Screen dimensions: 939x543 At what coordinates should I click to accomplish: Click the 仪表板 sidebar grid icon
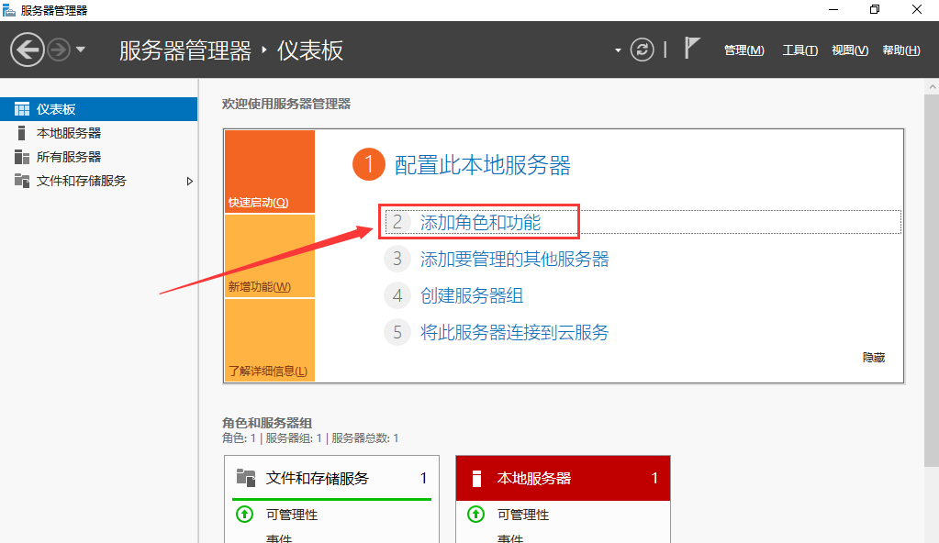coord(21,109)
